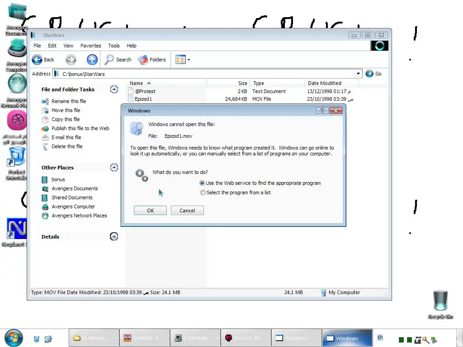Sort by Size column header
The height and width of the screenshot is (347, 463).
click(x=228, y=83)
